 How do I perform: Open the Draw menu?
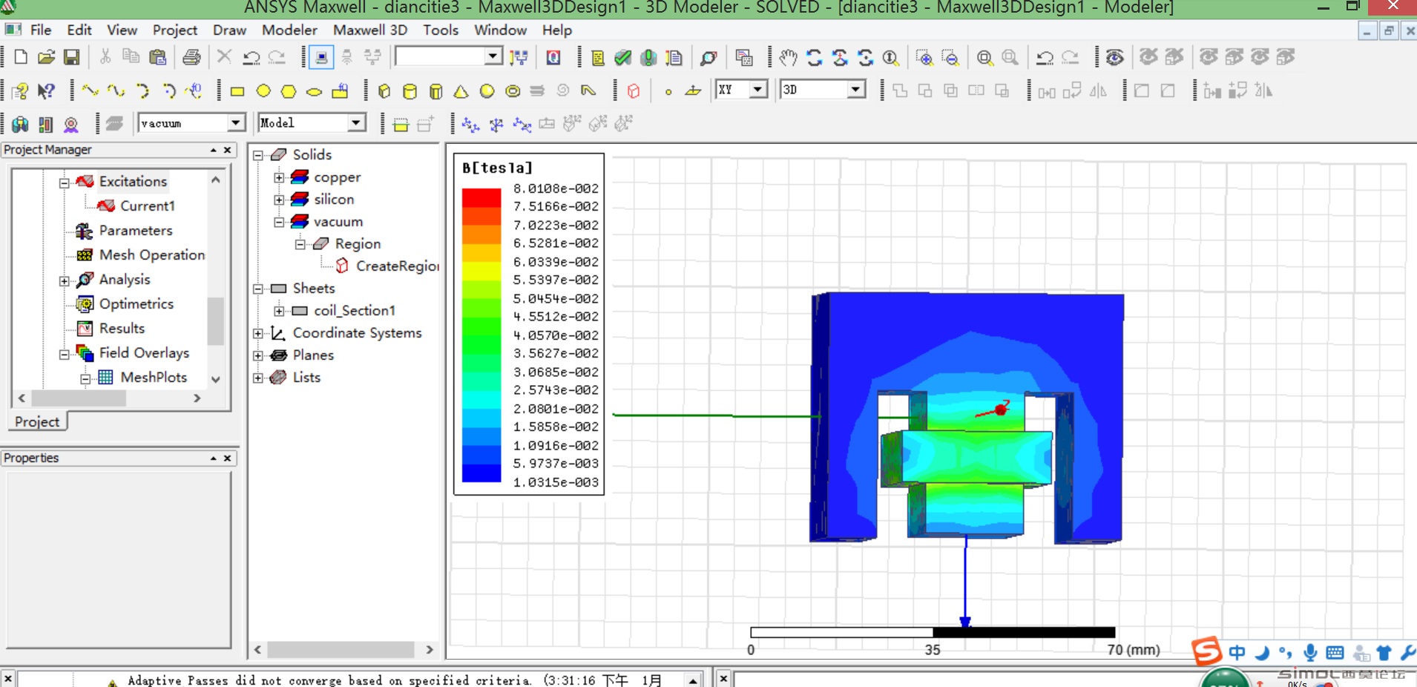[229, 30]
